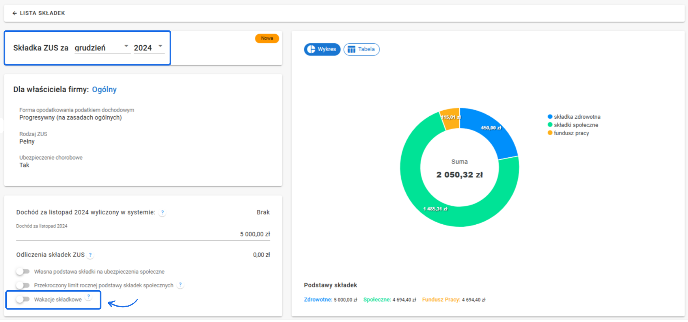Click the składki społeczne legend dot
Image resolution: width=688 pixels, height=322 pixels.
pyautogui.click(x=550, y=125)
